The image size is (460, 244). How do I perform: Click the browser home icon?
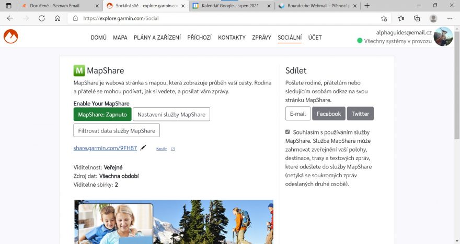[57, 18]
